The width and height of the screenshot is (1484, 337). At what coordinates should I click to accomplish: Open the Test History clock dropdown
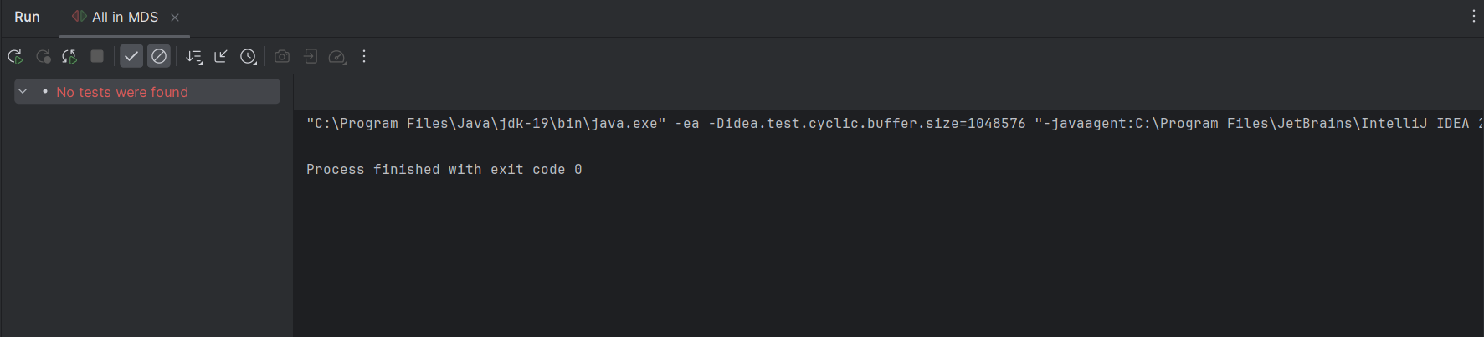(249, 57)
